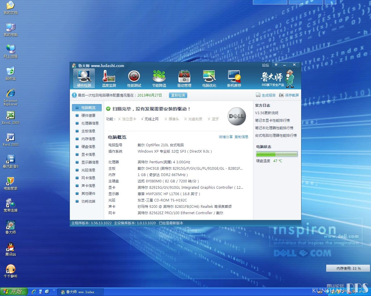Select 电脑概览 in sidebar
This screenshot has width=371, height=296.
[x=87, y=108]
